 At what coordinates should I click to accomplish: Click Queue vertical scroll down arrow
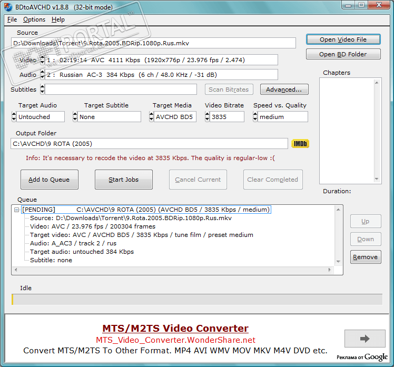point(338,262)
